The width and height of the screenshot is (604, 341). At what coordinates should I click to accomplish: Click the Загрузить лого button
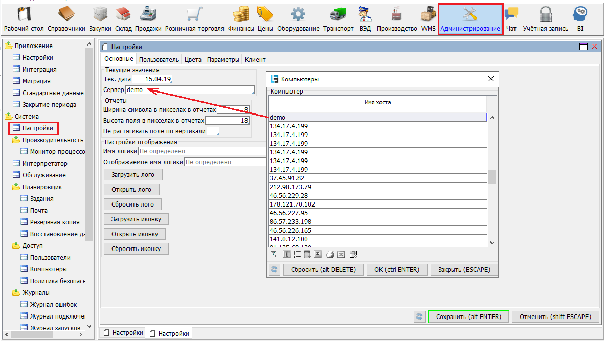[133, 175]
